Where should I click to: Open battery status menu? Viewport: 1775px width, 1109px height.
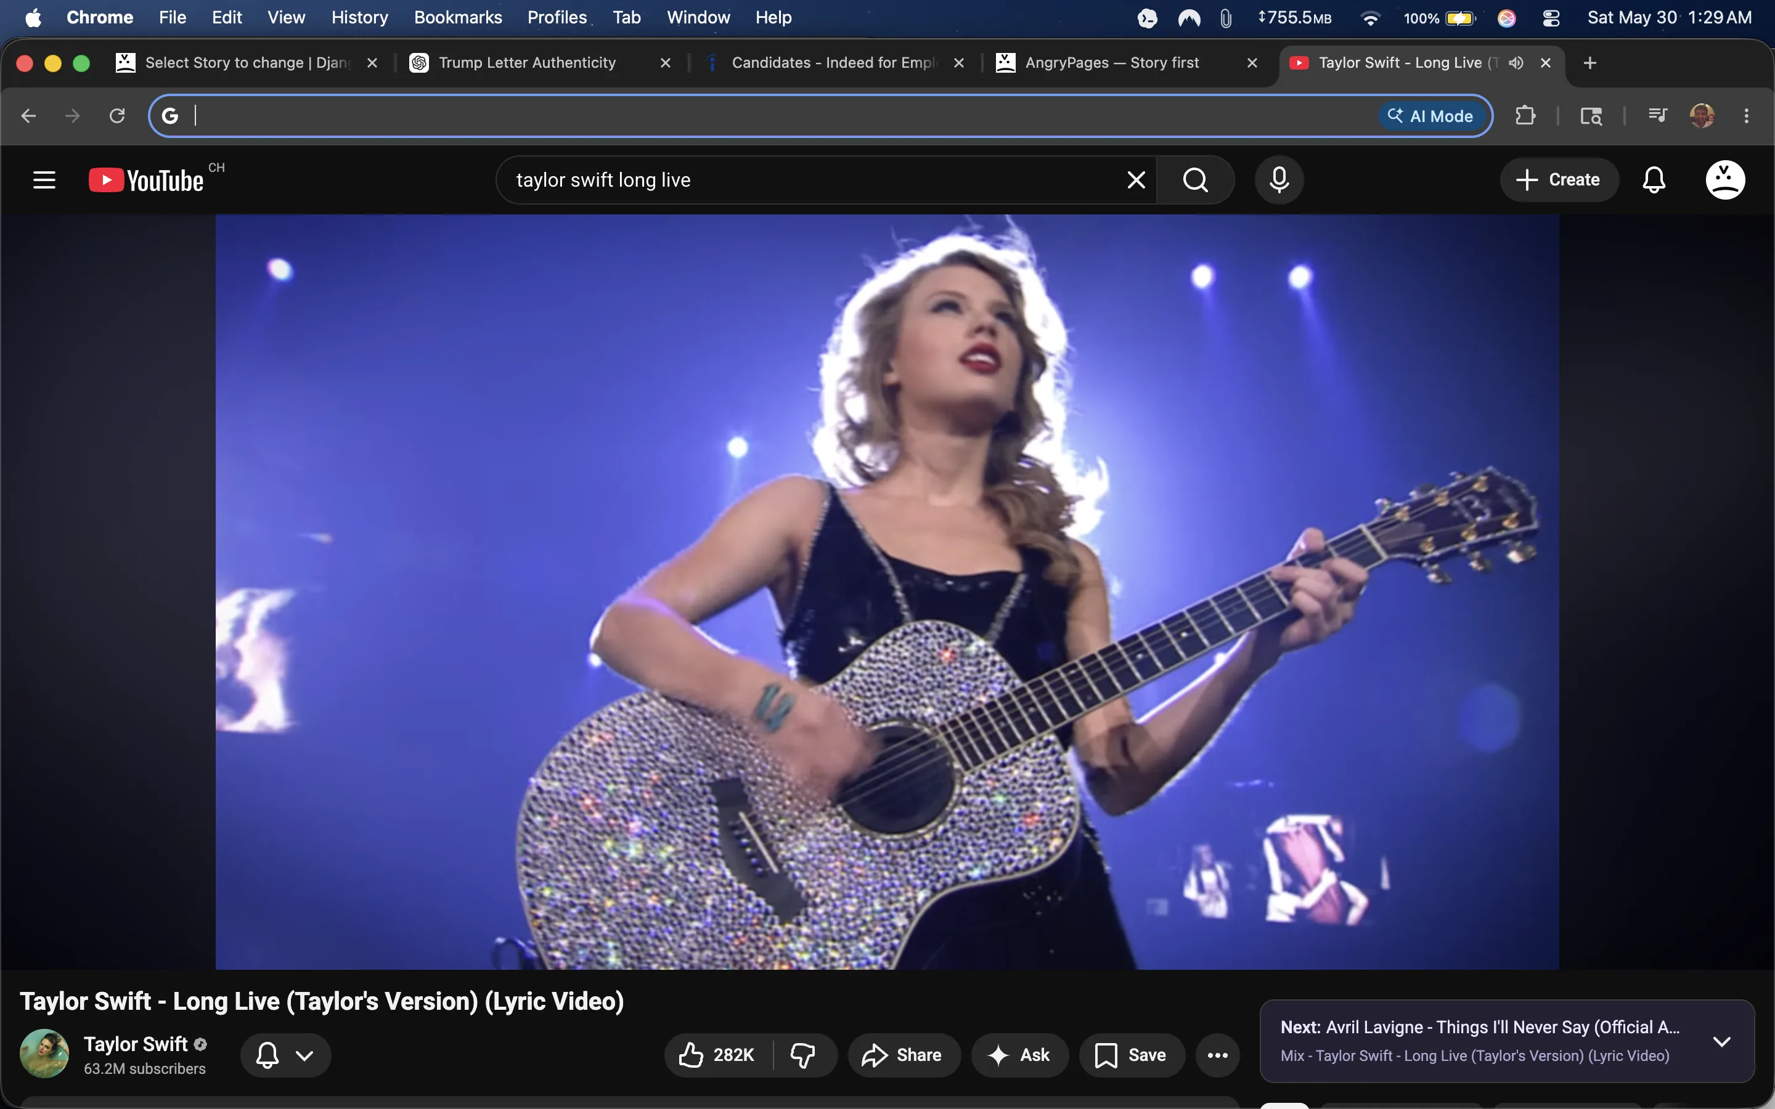(1440, 18)
